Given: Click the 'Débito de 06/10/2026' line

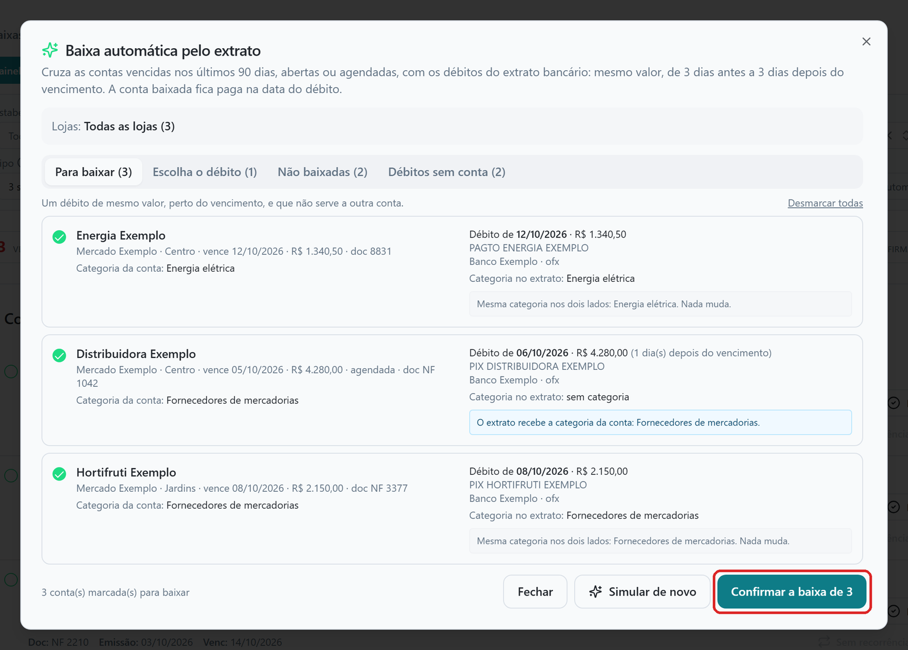Looking at the screenshot, I should (620, 353).
